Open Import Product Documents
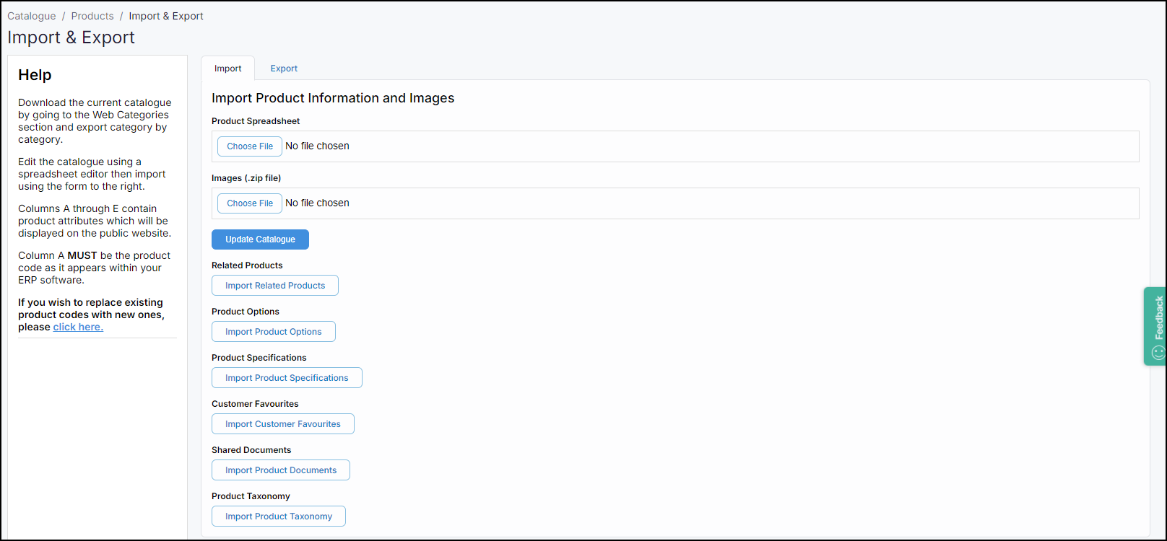Screen dimensions: 1167x541 [x=280, y=470]
